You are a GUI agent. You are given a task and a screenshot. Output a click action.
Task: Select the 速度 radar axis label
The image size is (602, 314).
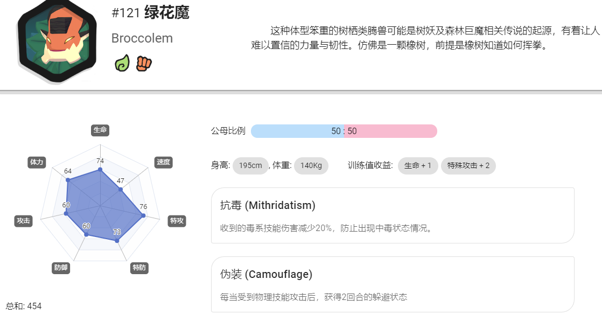pos(163,162)
